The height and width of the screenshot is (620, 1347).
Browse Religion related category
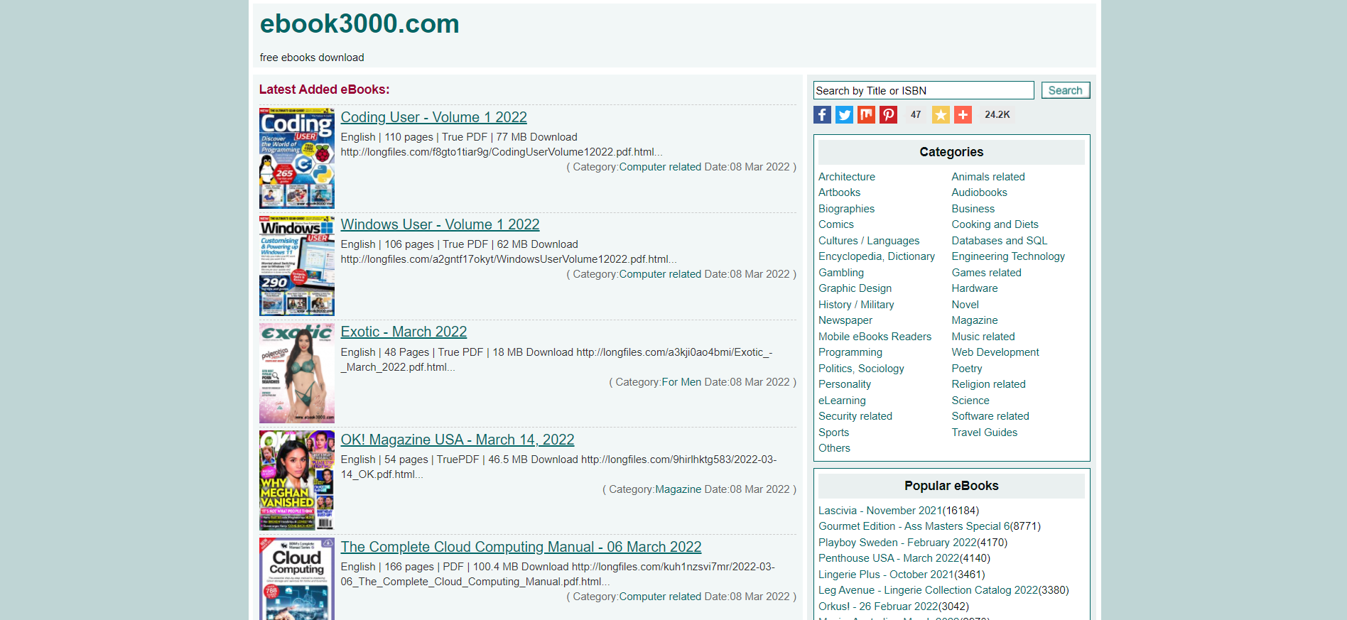click(x=988, y=384)
